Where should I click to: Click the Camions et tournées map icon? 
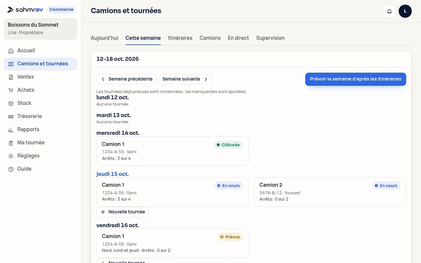click(x=11, y=64)
